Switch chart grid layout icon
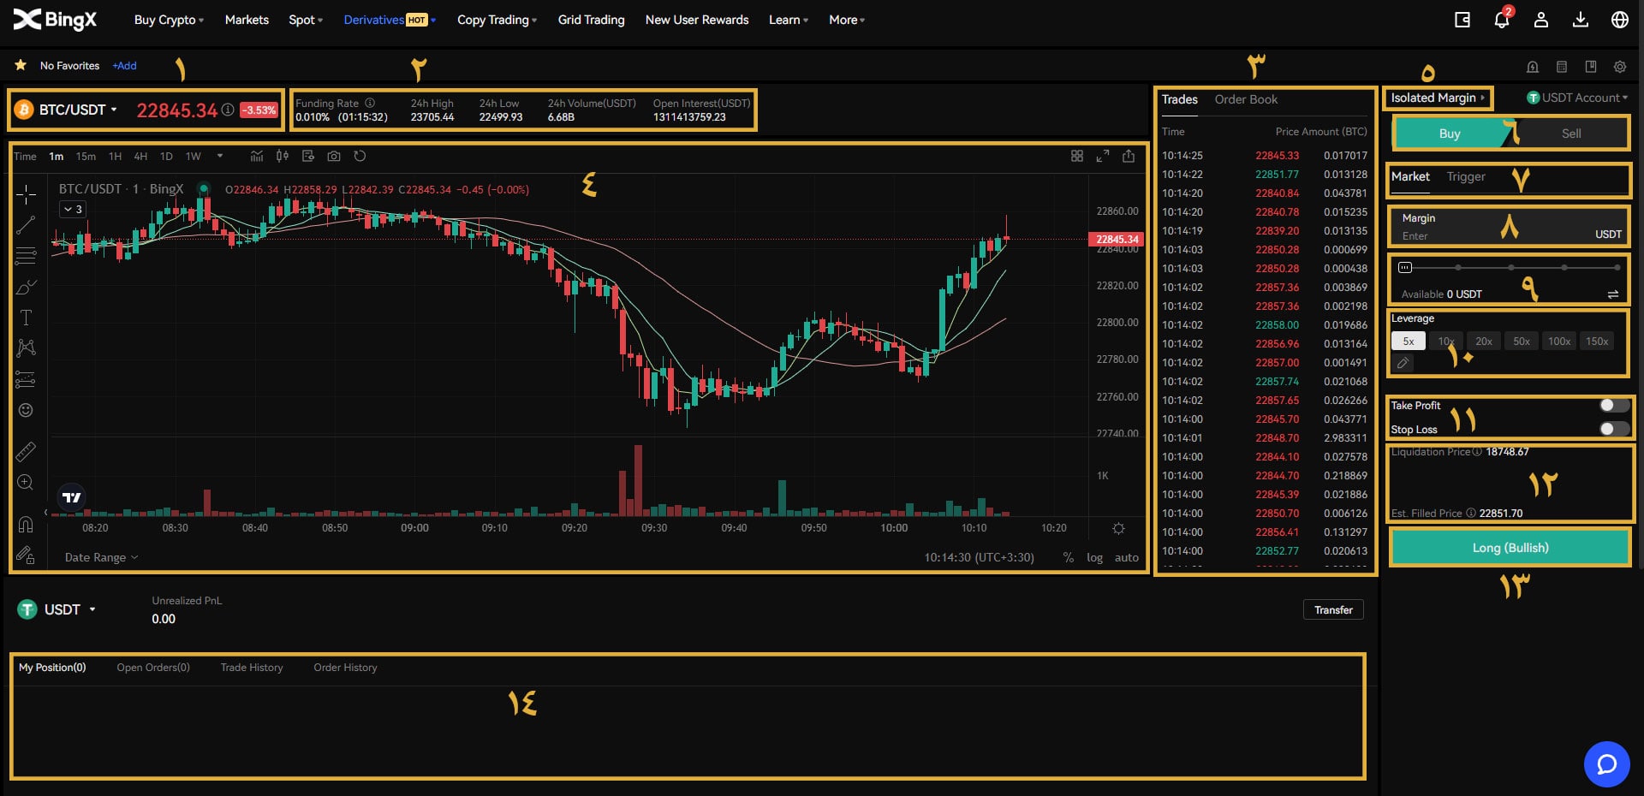1644x796 pixels. coord(1077,156)
